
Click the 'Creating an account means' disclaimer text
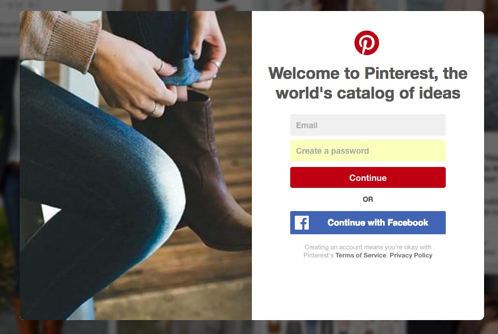368,251
